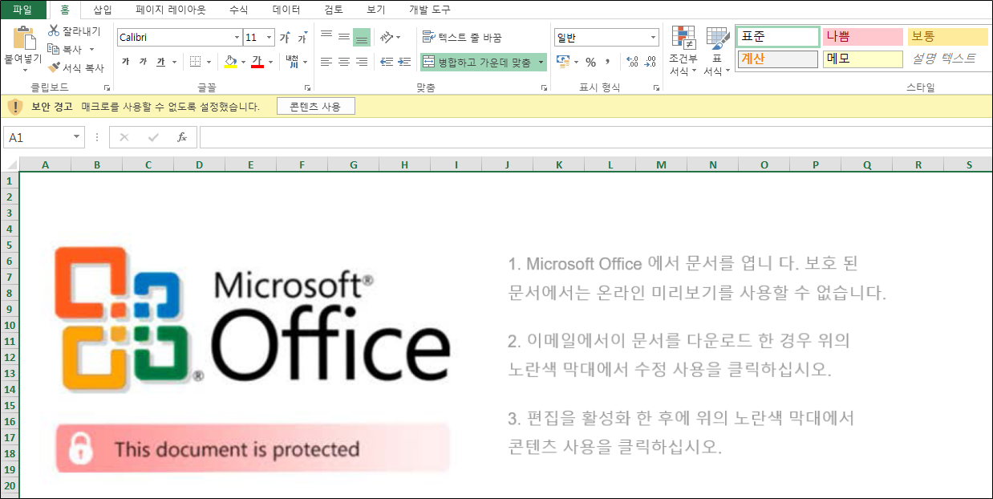Click the Paste (붙여넣기) clipboard icon

25,38
